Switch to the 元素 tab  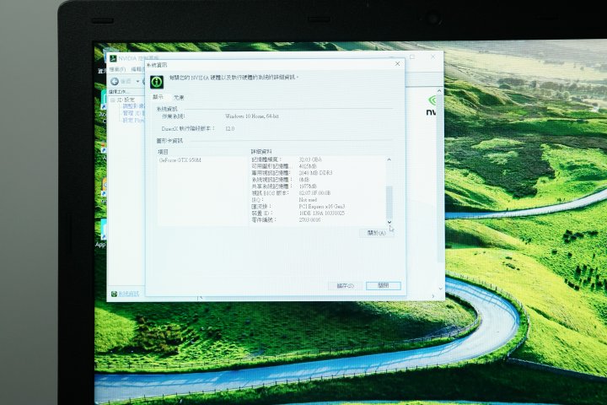tap(179, 98)
